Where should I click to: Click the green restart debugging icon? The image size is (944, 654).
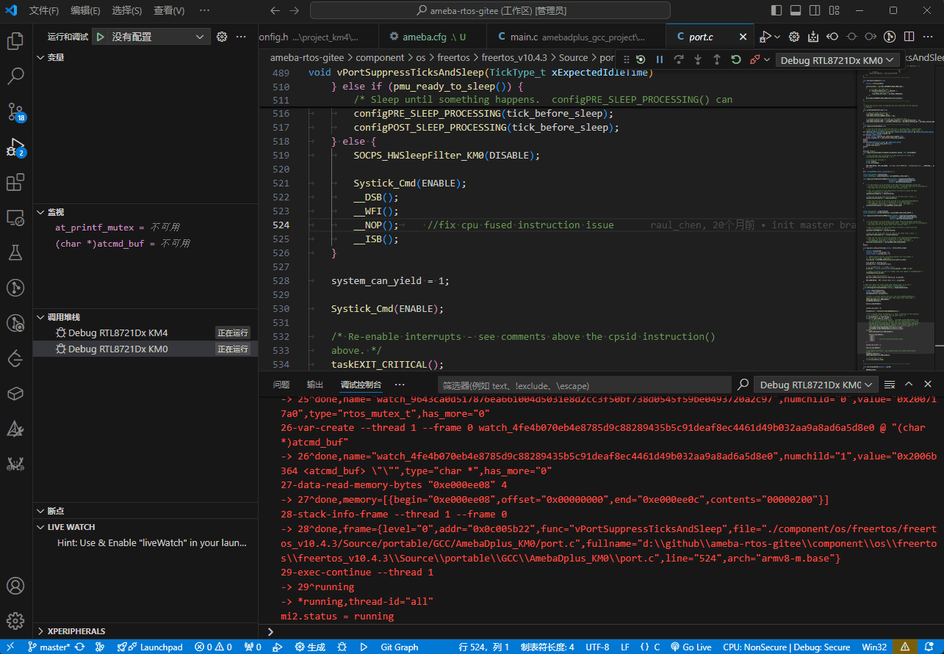(736, 59)
